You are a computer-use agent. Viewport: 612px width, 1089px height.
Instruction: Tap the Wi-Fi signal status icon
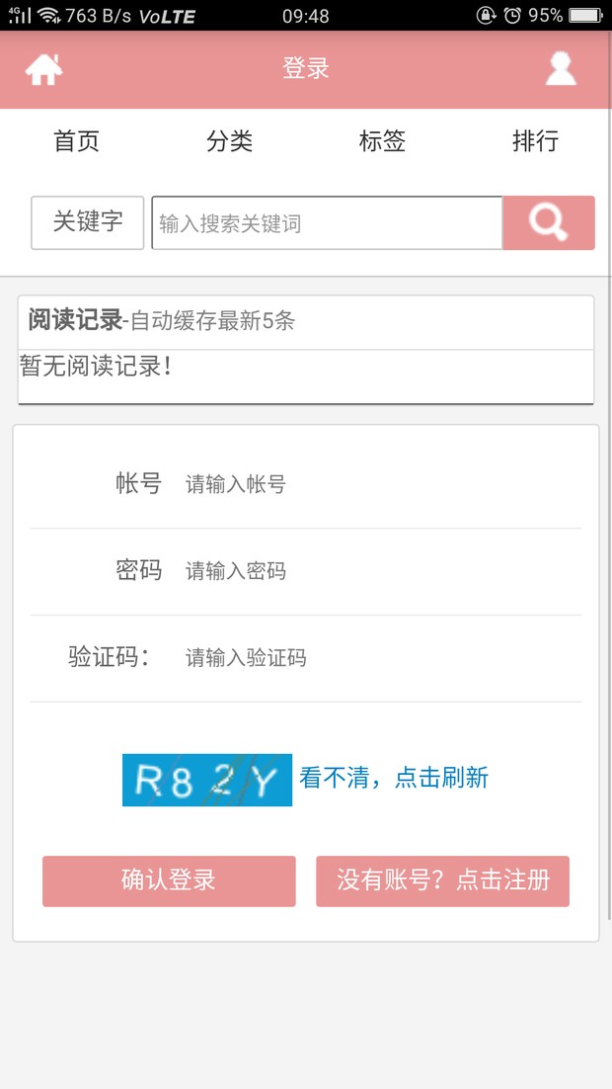coord(48,15)
